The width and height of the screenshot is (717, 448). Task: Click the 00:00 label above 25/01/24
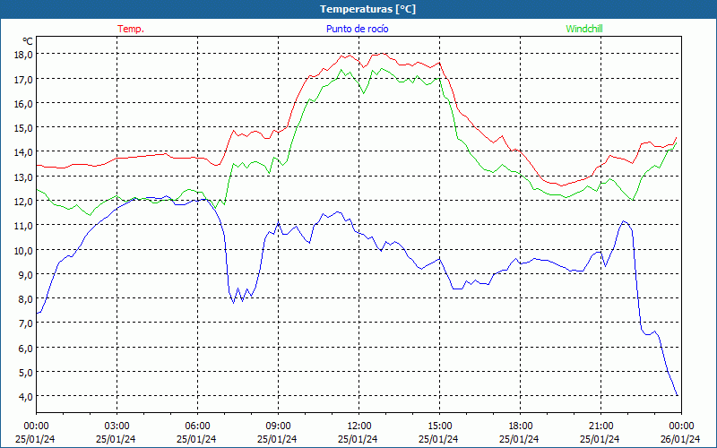(36, 426)
